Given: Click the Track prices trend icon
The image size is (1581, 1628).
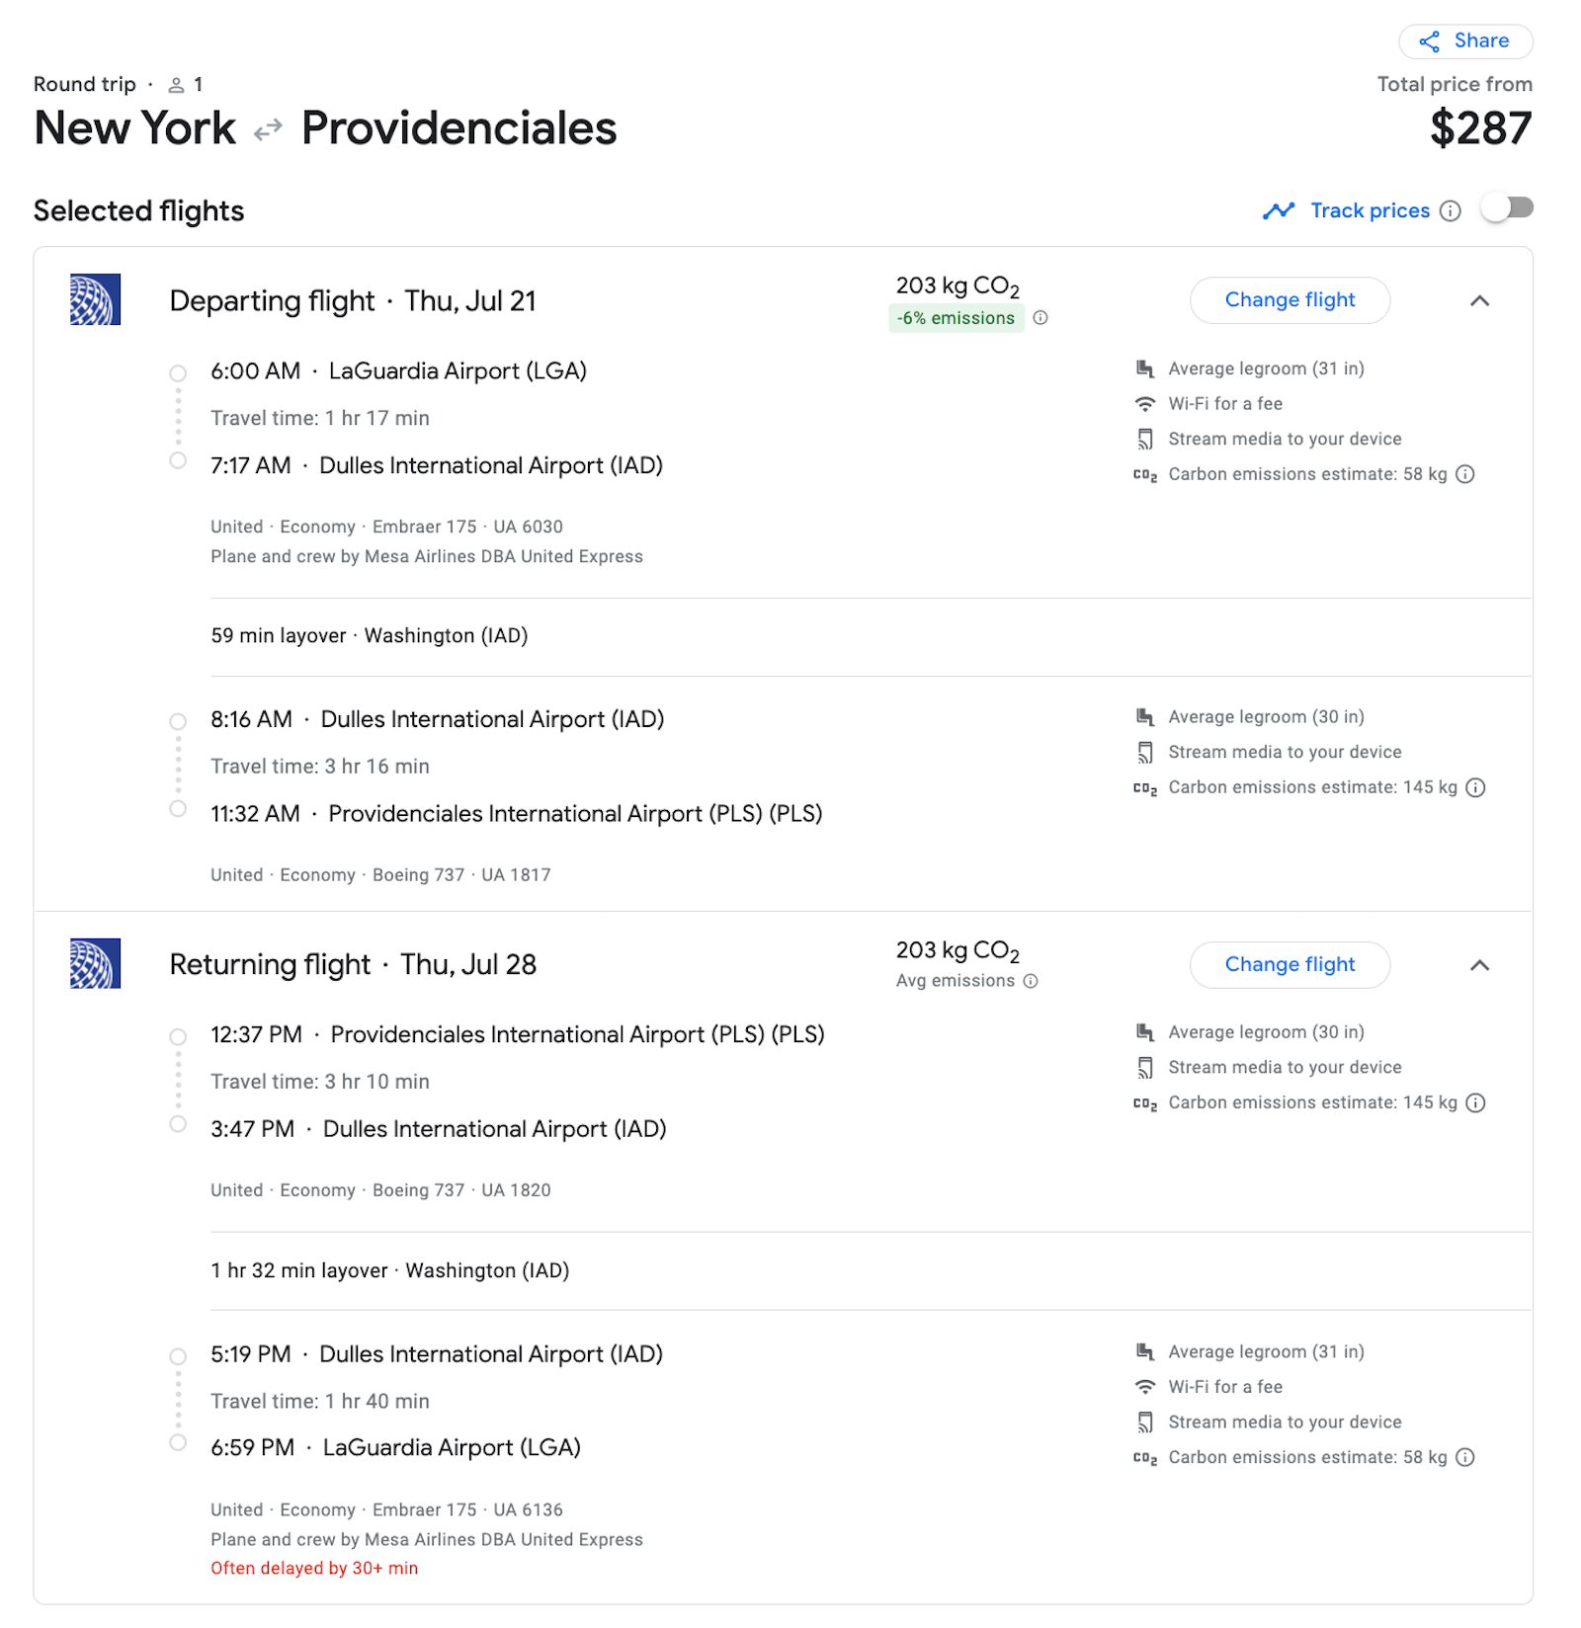Looking at the screenshot, I should point(1279,210).
